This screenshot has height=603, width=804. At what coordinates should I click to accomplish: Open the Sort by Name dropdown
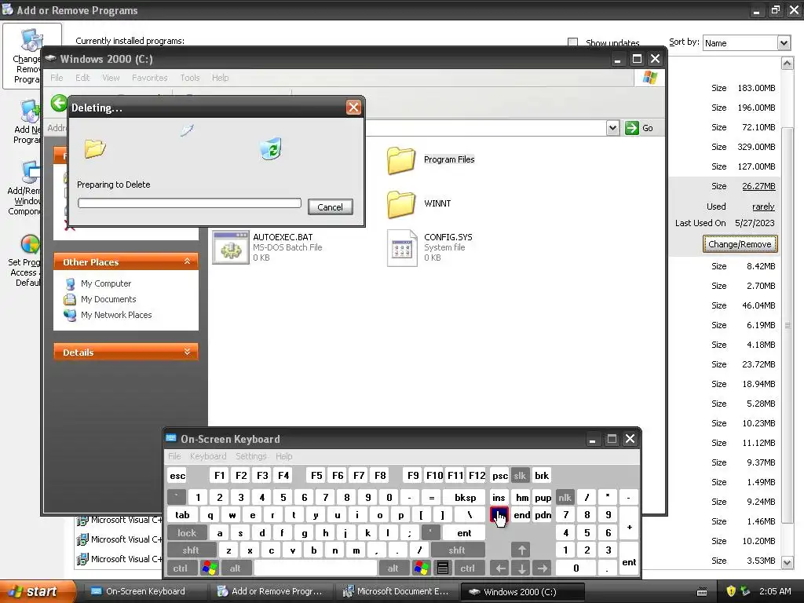(784, 43)
